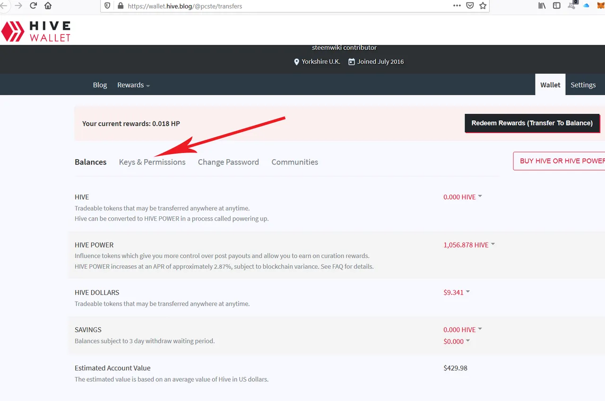Image resolution: width=605 pixels, height=401 pixels.
Task: Go to the browser home page
Action: point(48,6)
